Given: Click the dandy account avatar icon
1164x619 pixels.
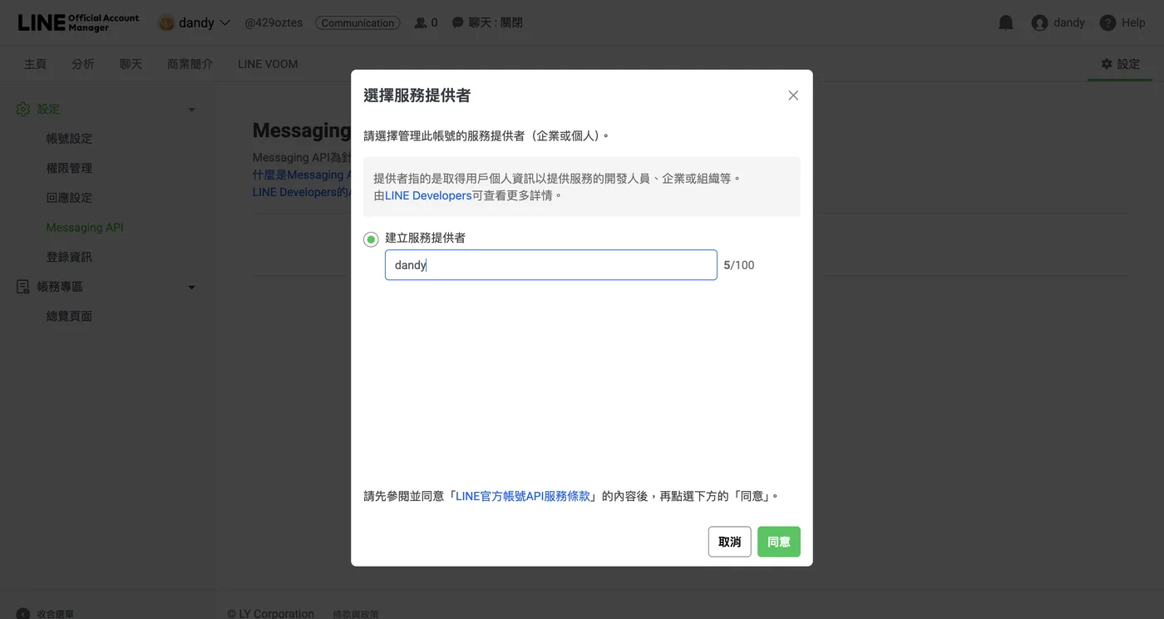Looking at the screenshot, I should [166, 23].
